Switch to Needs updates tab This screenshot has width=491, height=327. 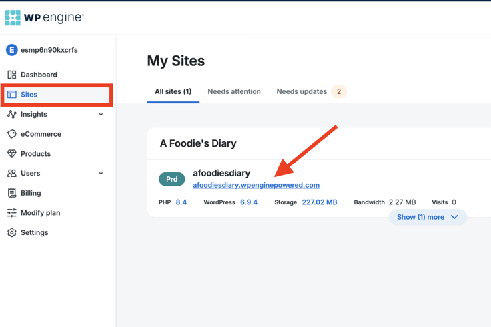click(302, 92)
